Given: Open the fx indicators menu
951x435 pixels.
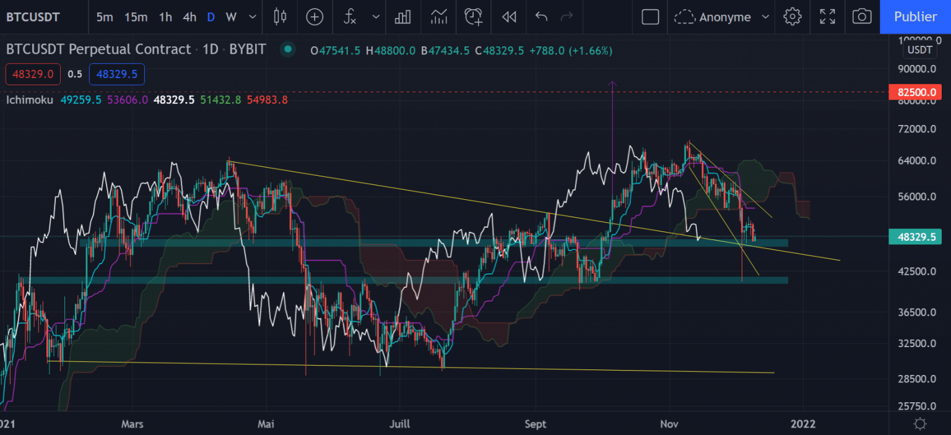Looking at the screenshot, I should [x=350, y=17].
